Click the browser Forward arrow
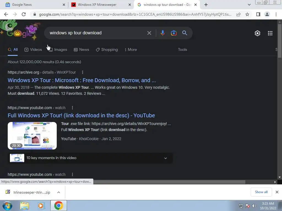 coord(15,14)
